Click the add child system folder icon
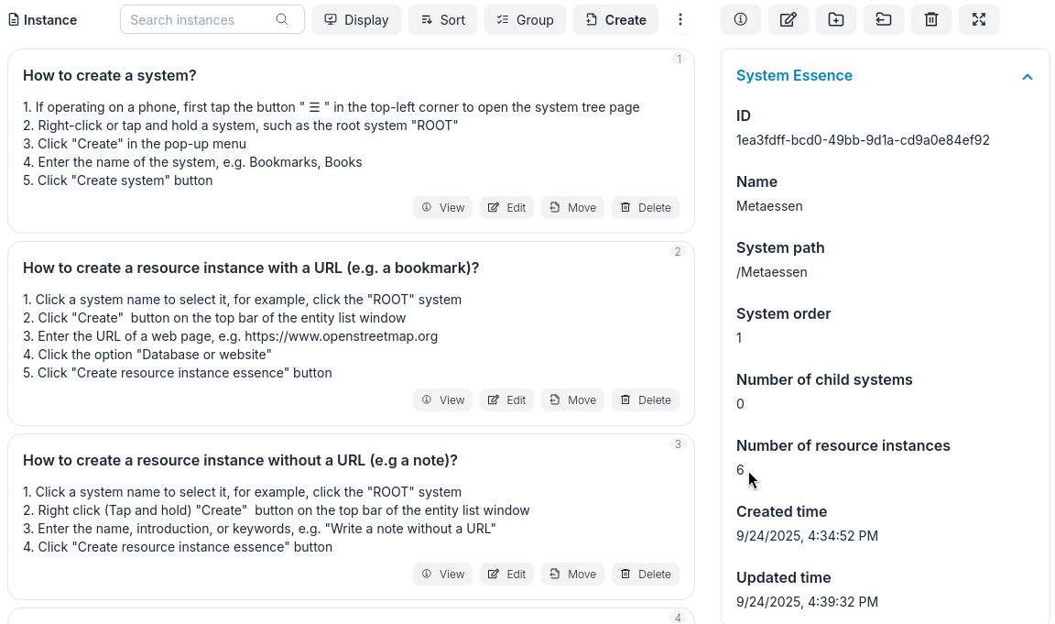The image size is (1055, 624). pos(836,19)
